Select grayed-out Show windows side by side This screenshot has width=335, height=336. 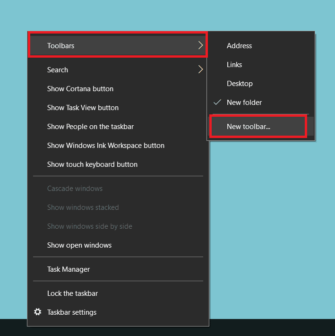117,226
